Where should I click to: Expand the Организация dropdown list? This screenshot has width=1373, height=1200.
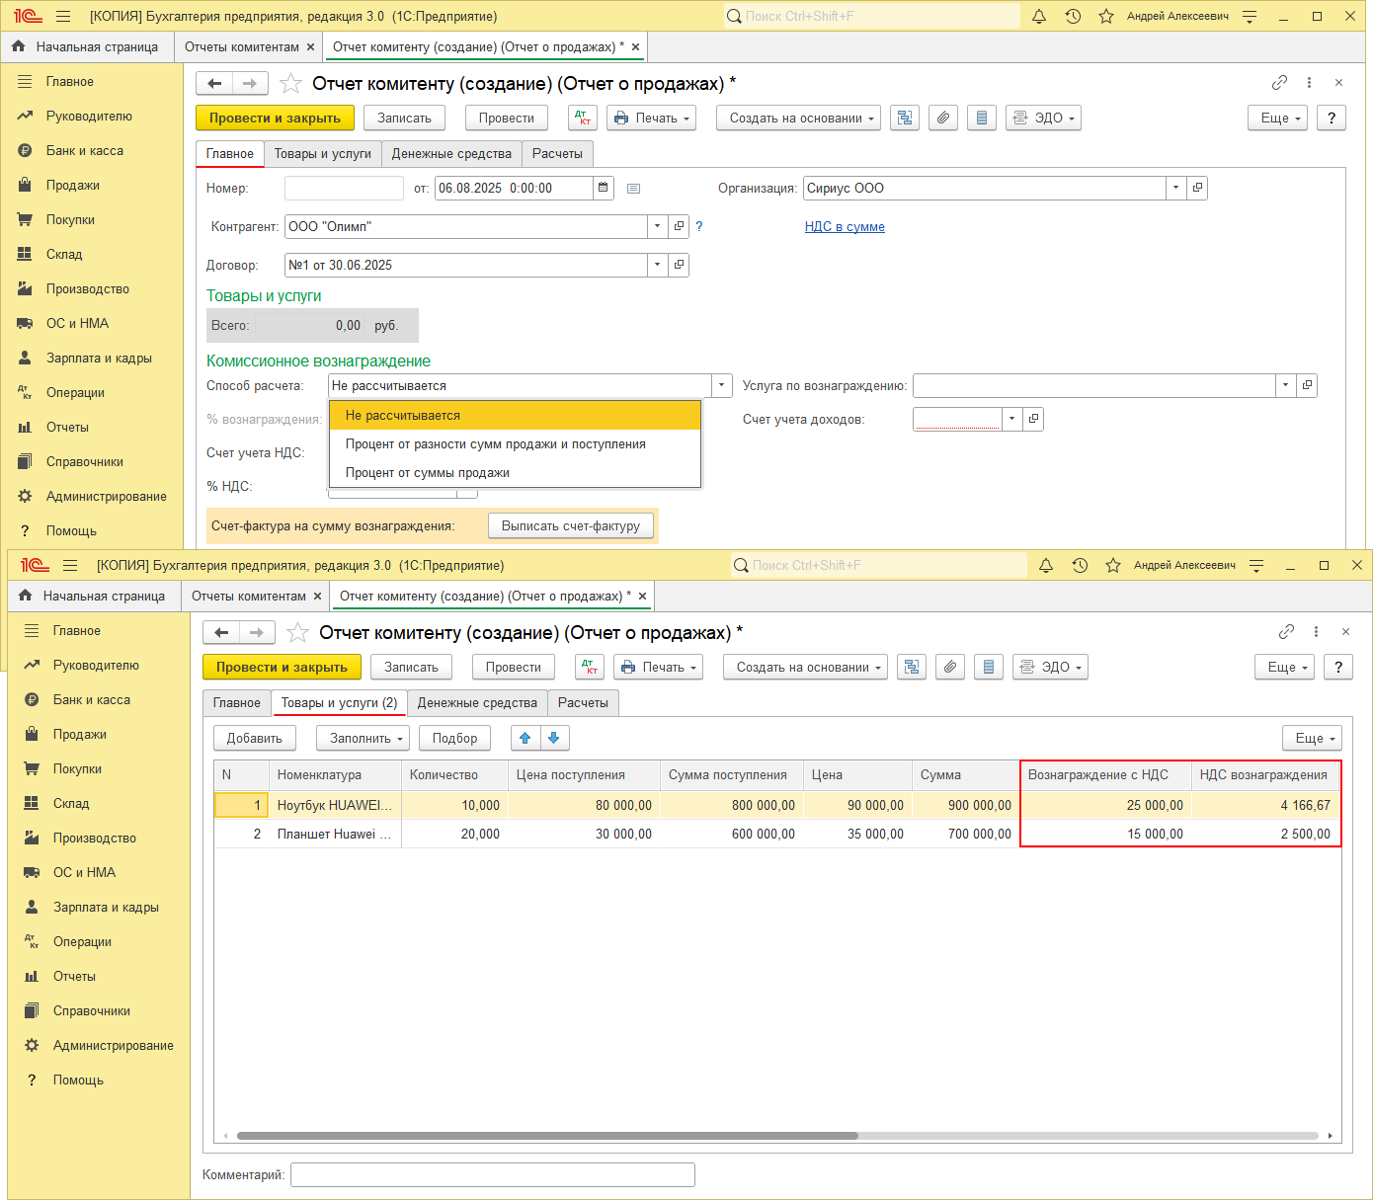(1175, 188)
